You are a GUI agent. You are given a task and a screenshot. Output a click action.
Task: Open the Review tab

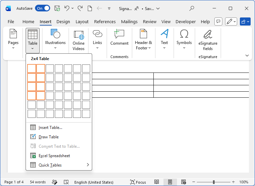(x=150, y=21)
